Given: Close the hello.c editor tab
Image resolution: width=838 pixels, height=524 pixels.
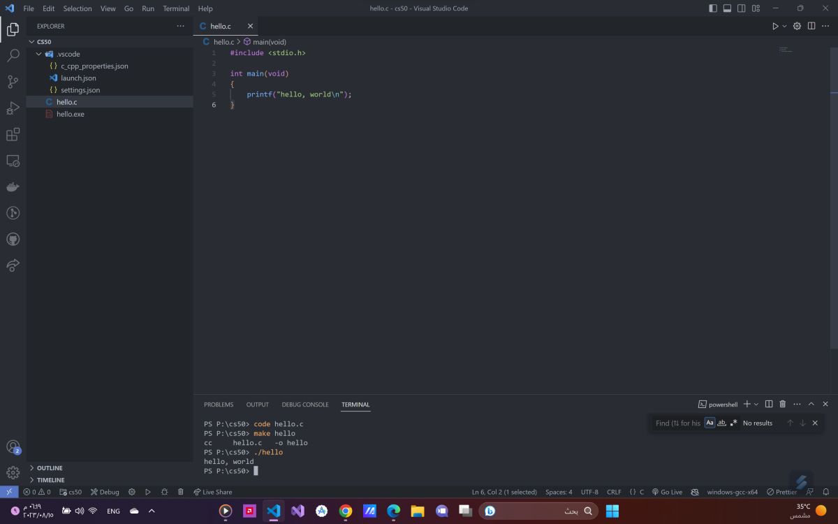Looking at the screenshot, I should (x=250, y=26).
